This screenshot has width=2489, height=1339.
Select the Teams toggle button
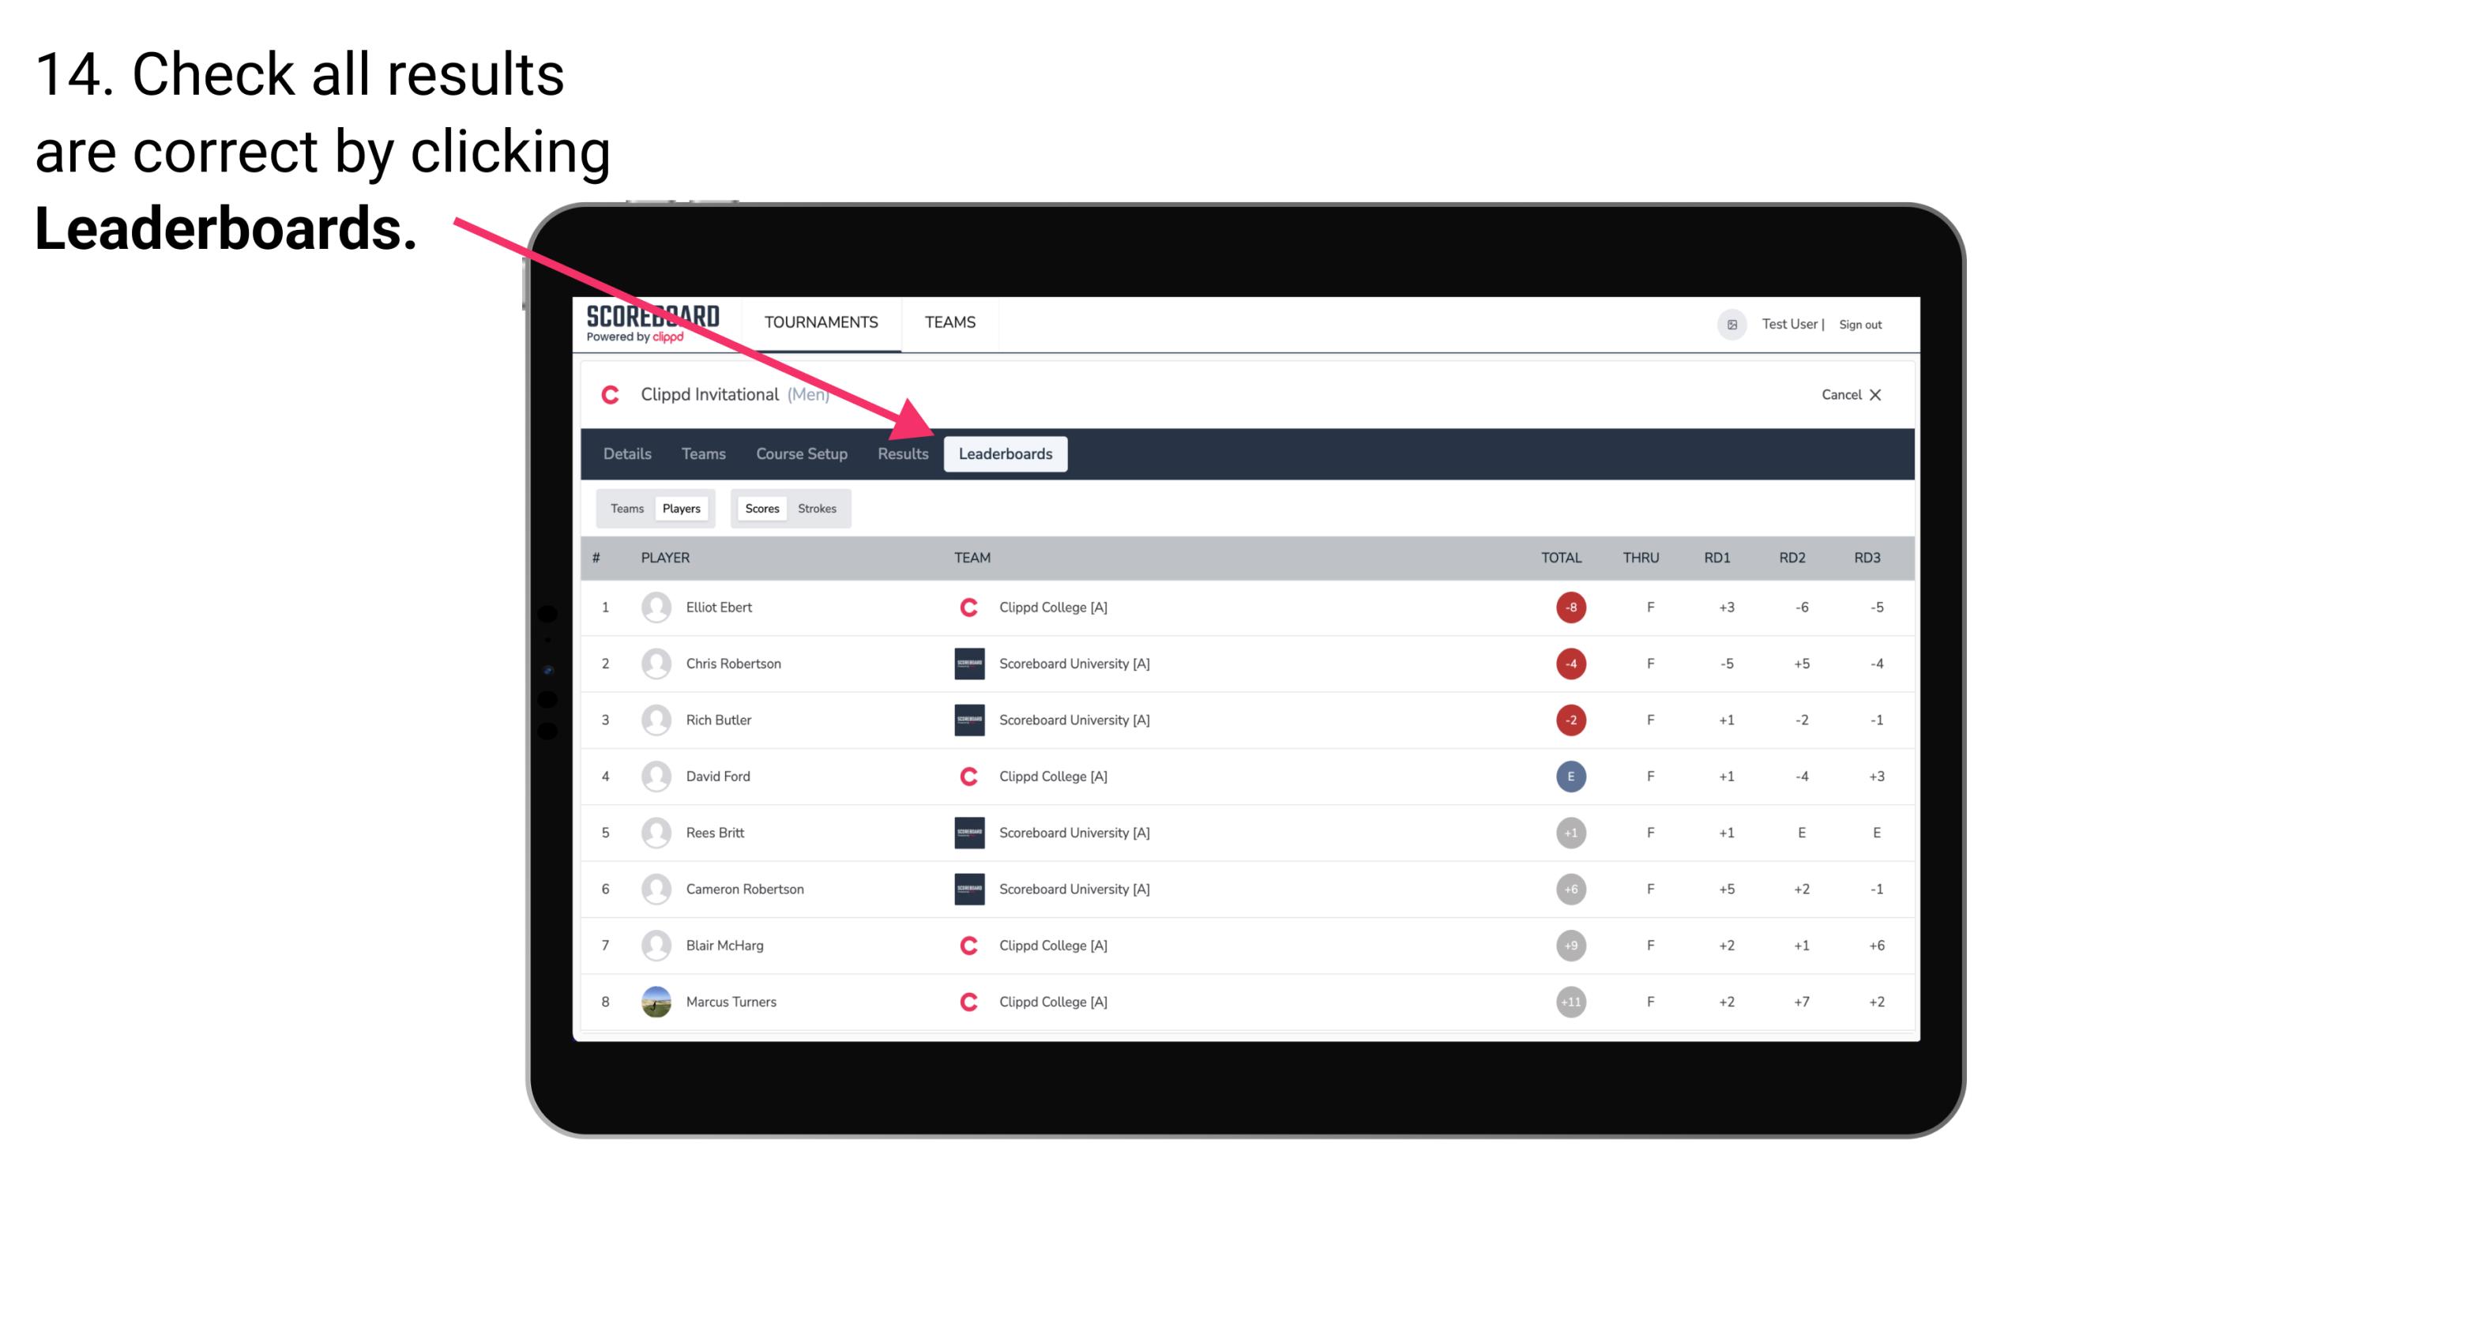(x=625, y=508)
